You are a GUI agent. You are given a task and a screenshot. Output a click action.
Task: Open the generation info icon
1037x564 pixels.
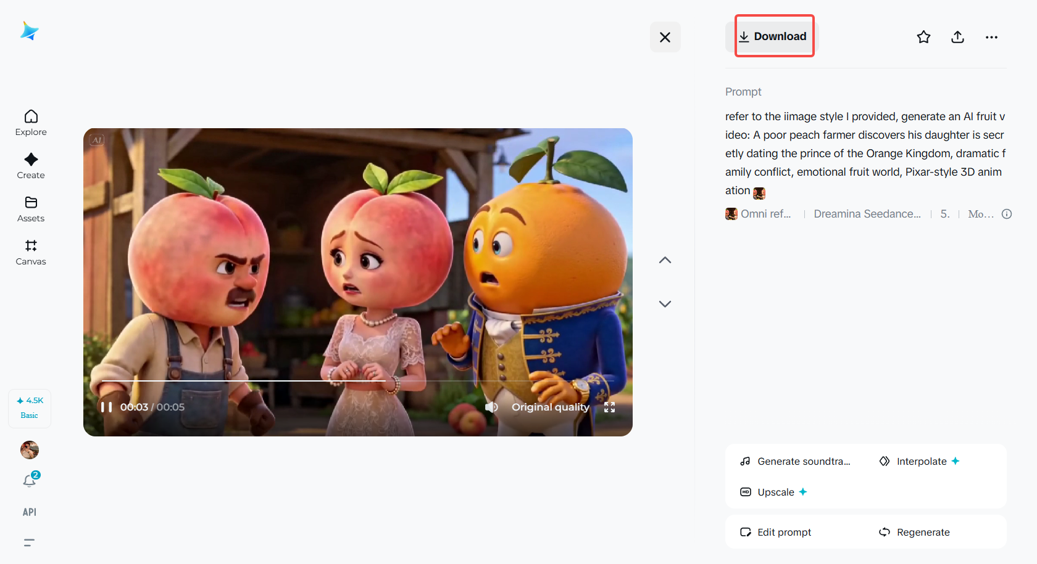[1007, 214]
